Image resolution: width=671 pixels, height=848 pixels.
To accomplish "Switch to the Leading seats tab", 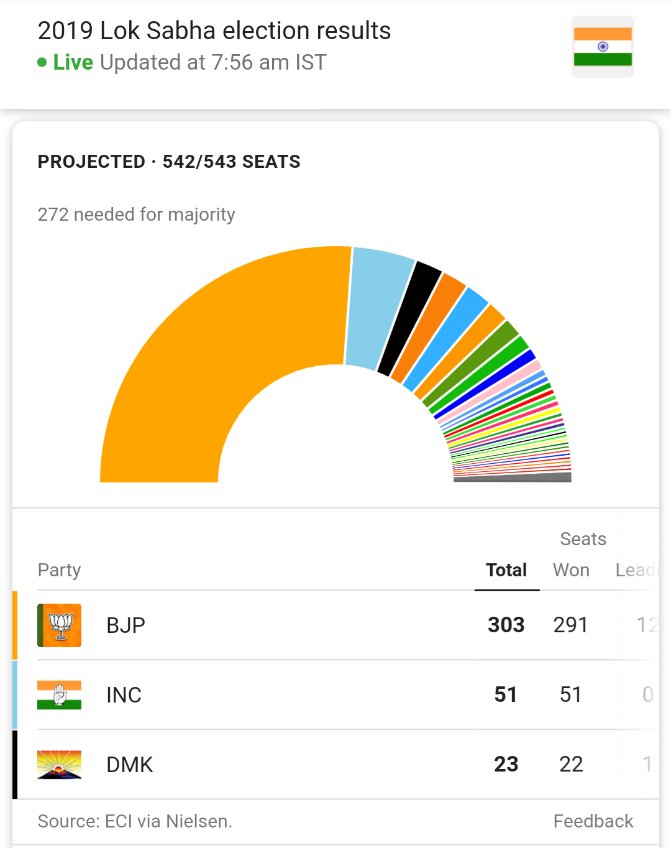I will click(x=636, y=570).
